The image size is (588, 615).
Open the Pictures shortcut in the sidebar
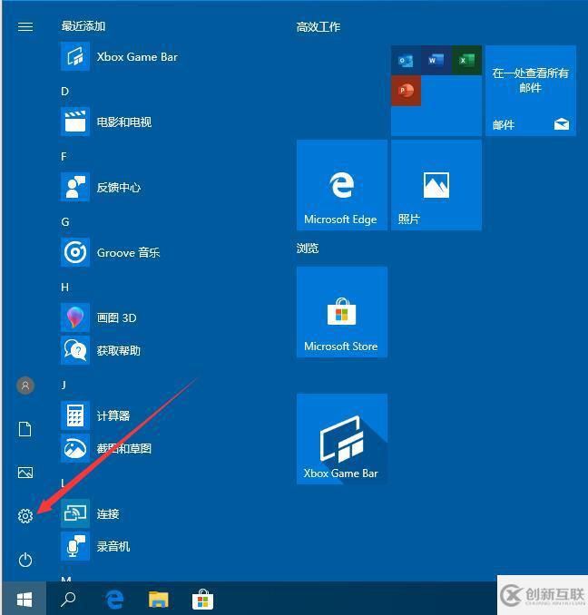[25, 473]
